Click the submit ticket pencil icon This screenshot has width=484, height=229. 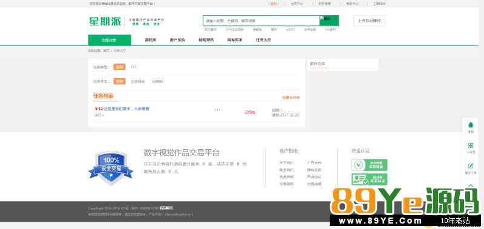(x=471, y=166)
